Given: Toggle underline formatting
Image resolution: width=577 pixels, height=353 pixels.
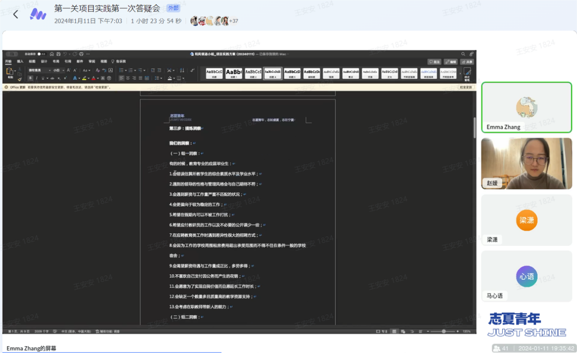Looking at the screenshot, I should click(42, 78).
